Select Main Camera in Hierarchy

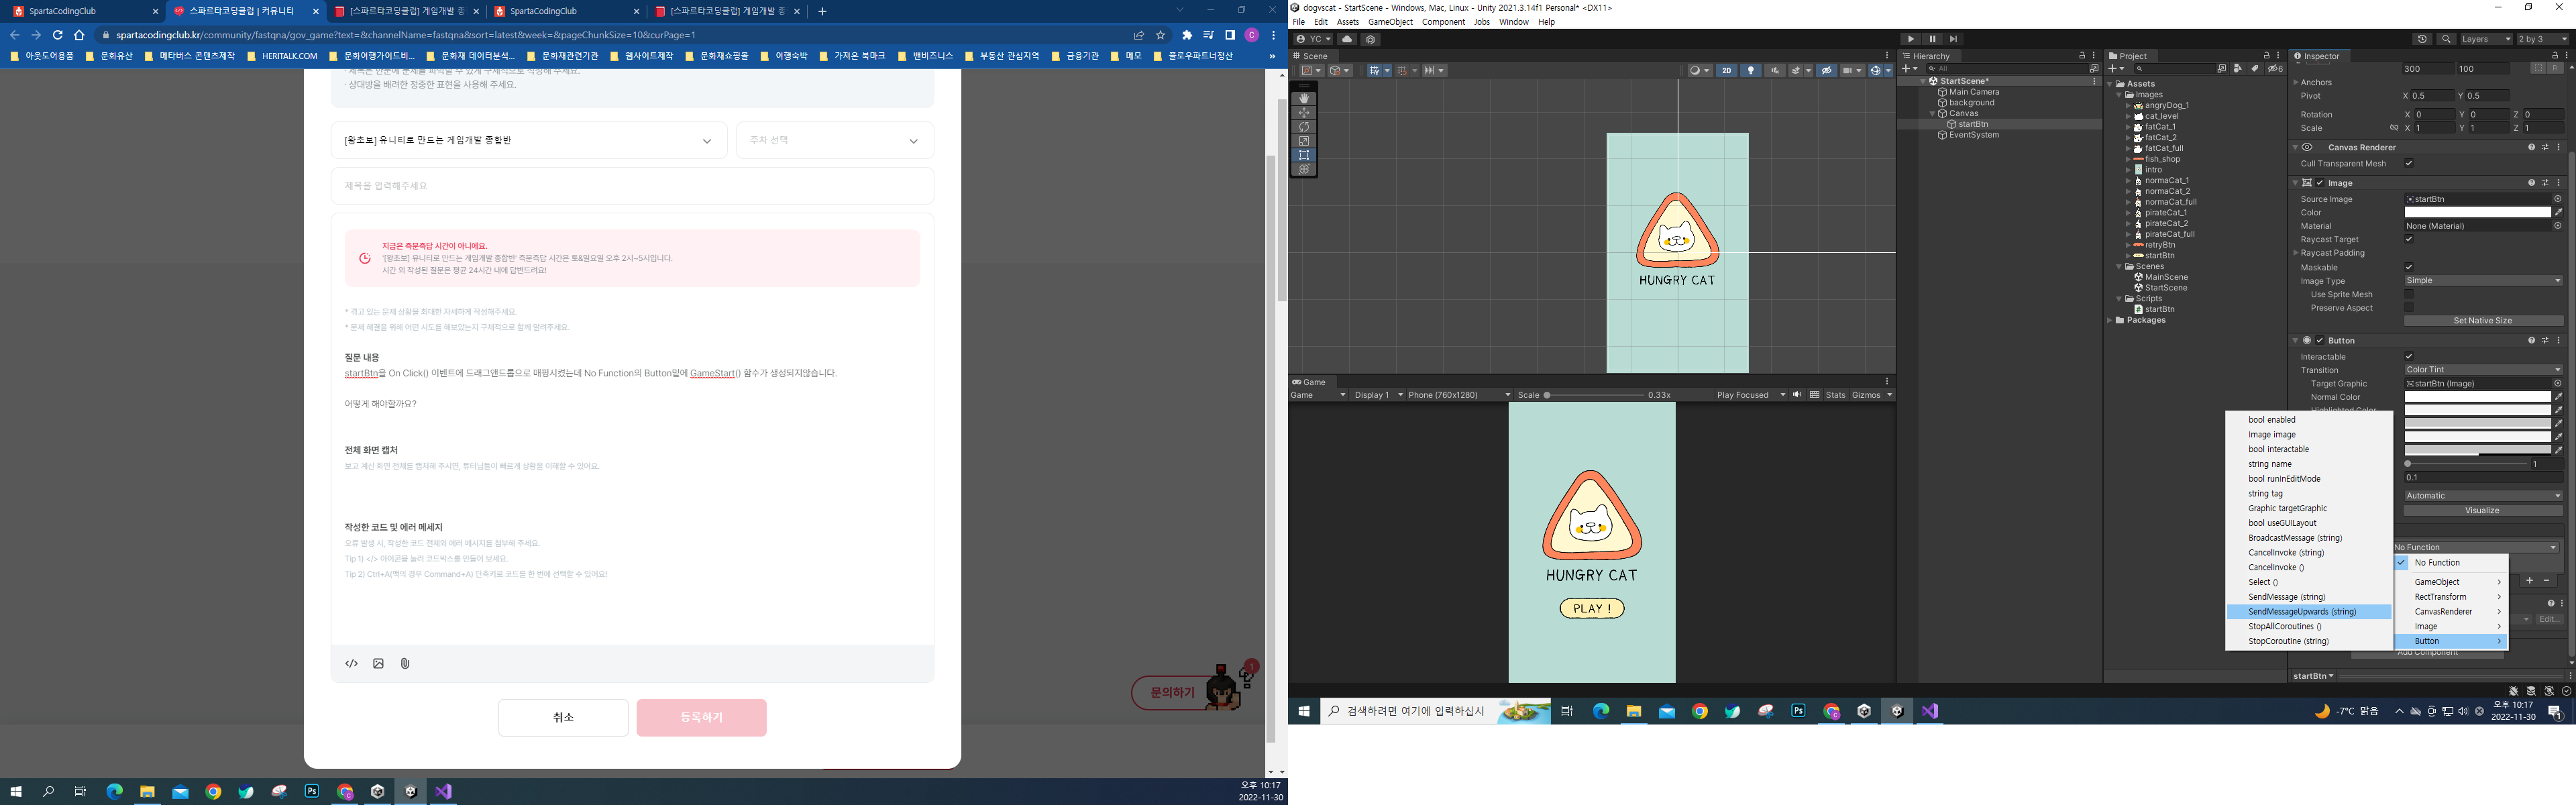pos(1974,92)
